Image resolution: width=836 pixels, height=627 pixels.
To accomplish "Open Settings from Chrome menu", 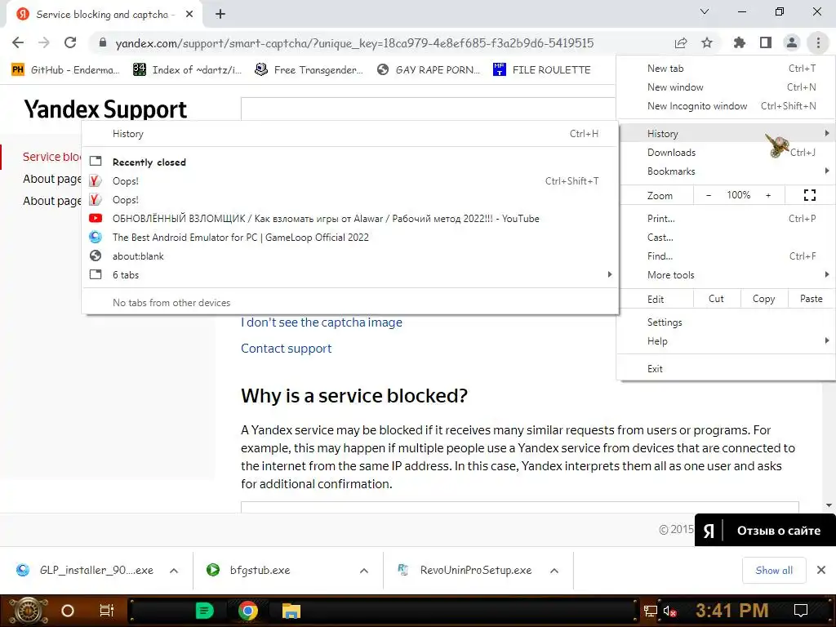I will tap(726, 322).
